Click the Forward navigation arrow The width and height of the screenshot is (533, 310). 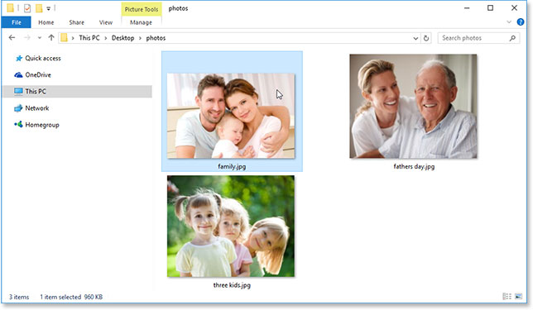[27, 38]
